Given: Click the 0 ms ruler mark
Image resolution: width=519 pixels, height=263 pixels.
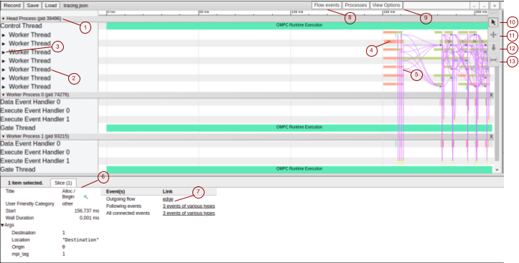Looking at the screenshot, I should [111, 12].
